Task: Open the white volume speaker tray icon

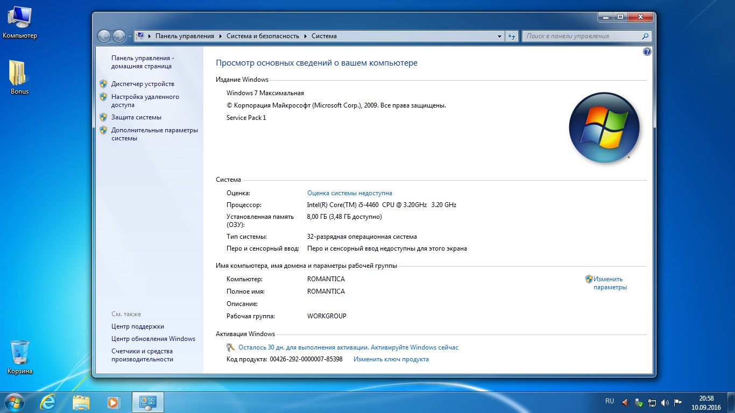Action: pyautogui.click(x=665, y=402)
